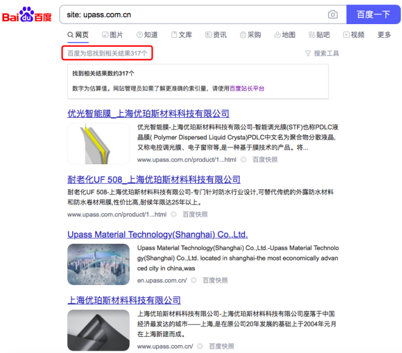The height and width of the screenshot is (353, 402).
Task: Open the 知道 tab
Action: coord(147,35)
